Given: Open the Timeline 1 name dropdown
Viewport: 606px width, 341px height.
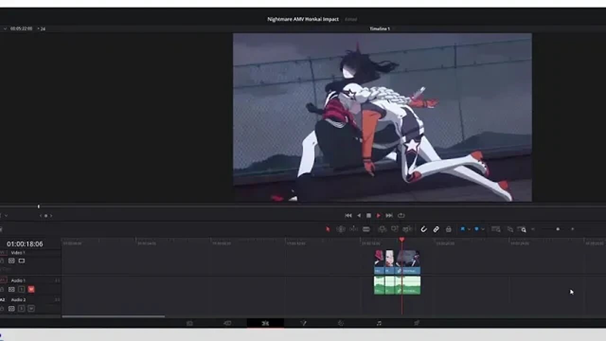Looking at the screenshot, I should (x=380, y=29).
